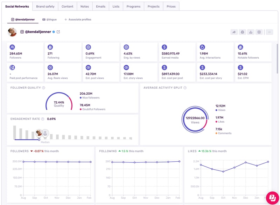Click the 1.97M Likes value
Screen dimensions: 280x205
[219, 118]
